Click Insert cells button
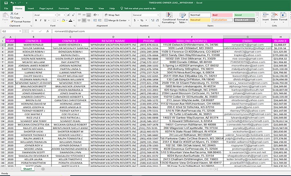 point(265,17)
